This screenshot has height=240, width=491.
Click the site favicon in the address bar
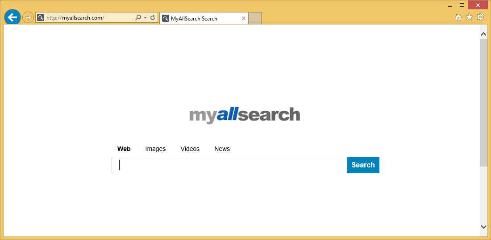coord(40,17)
